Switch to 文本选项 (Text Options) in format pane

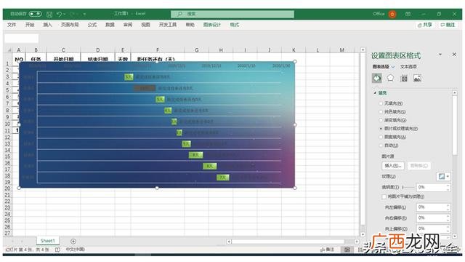(x=408, y=67)
